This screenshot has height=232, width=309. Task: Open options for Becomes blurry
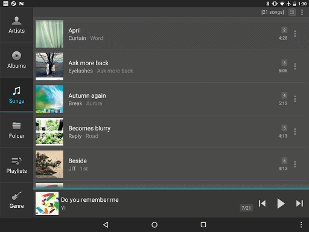295,132
